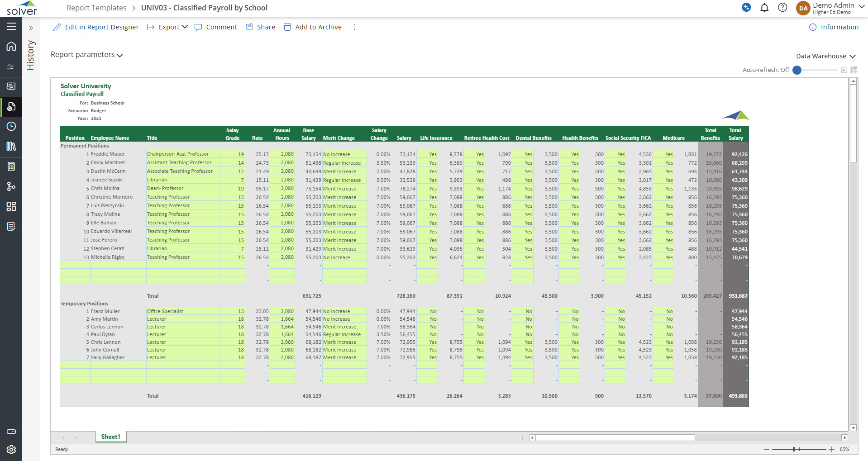
Task: Click Report Templates breadcrumb link
Action: click(x=96, y=8)
